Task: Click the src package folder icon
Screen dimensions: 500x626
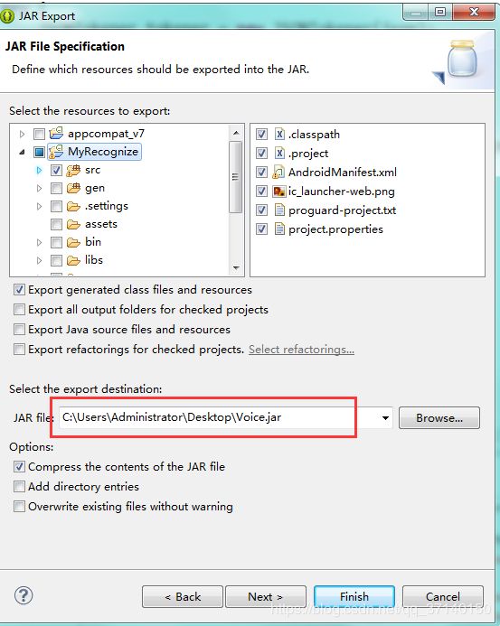Action: (x=73, y=170)
